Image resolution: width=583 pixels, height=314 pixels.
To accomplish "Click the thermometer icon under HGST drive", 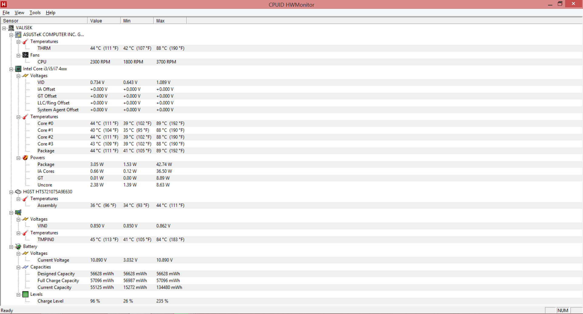I will tap(26, 199).
